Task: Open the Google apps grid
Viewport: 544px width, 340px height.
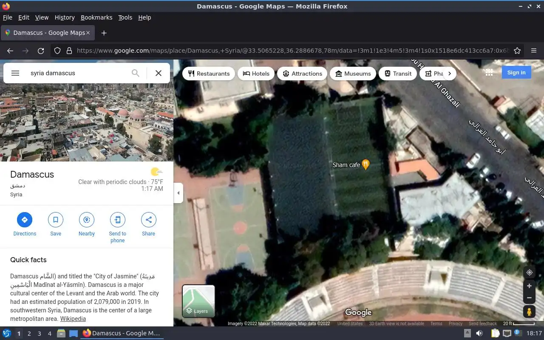Action: coord(489,73)
